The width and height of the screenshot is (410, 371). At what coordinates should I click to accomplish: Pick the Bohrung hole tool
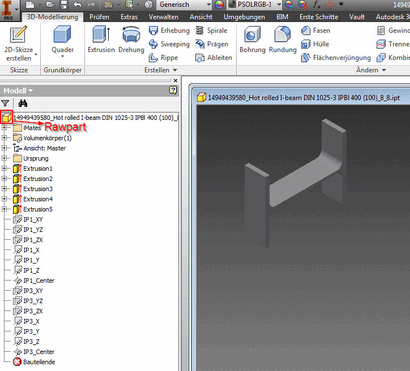coord(253,40)
